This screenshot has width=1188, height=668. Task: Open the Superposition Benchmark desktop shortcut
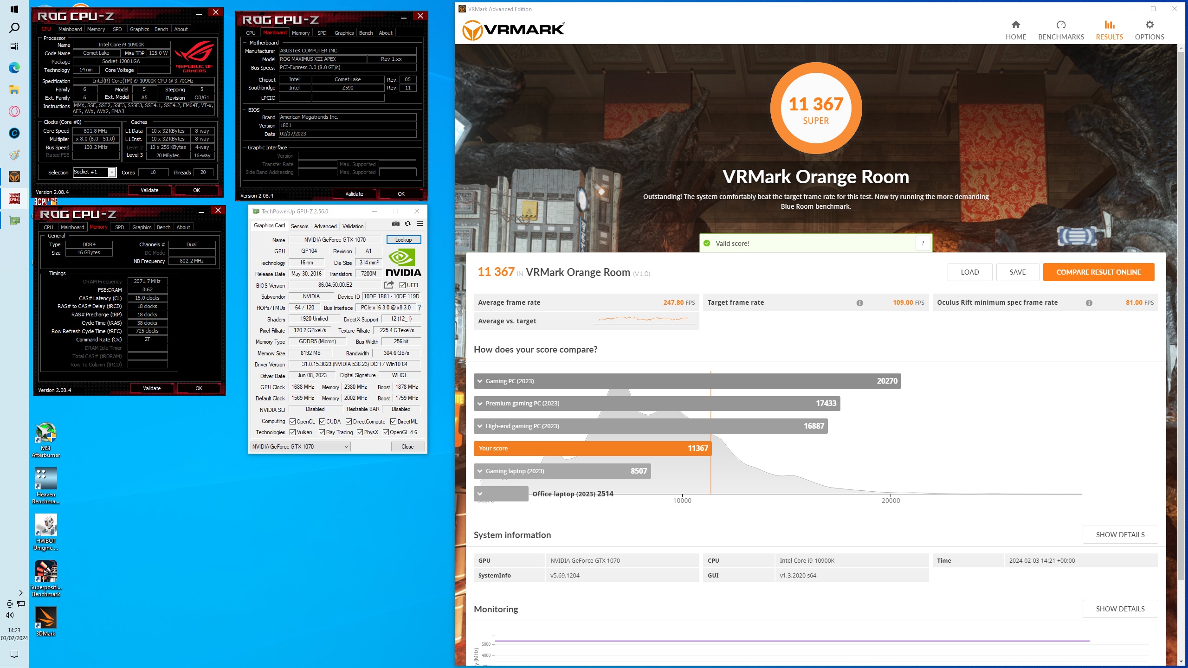pos(45,578)
